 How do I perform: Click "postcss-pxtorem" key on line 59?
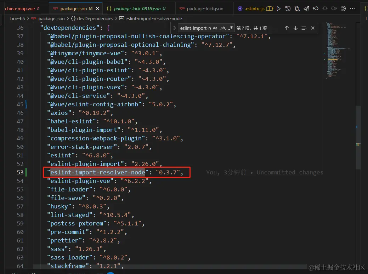point(77,223)
